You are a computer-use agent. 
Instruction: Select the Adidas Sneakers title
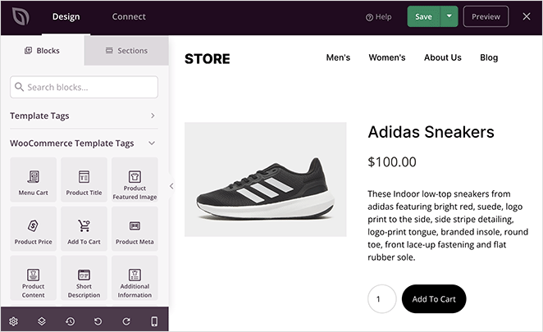tap(431, 132)
